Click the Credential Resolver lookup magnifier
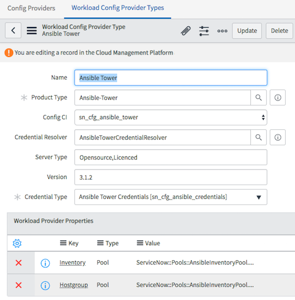 coord(259,138)
